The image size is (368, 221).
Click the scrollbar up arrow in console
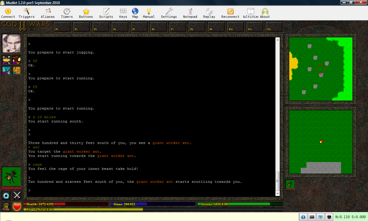[x=277, y=40]
